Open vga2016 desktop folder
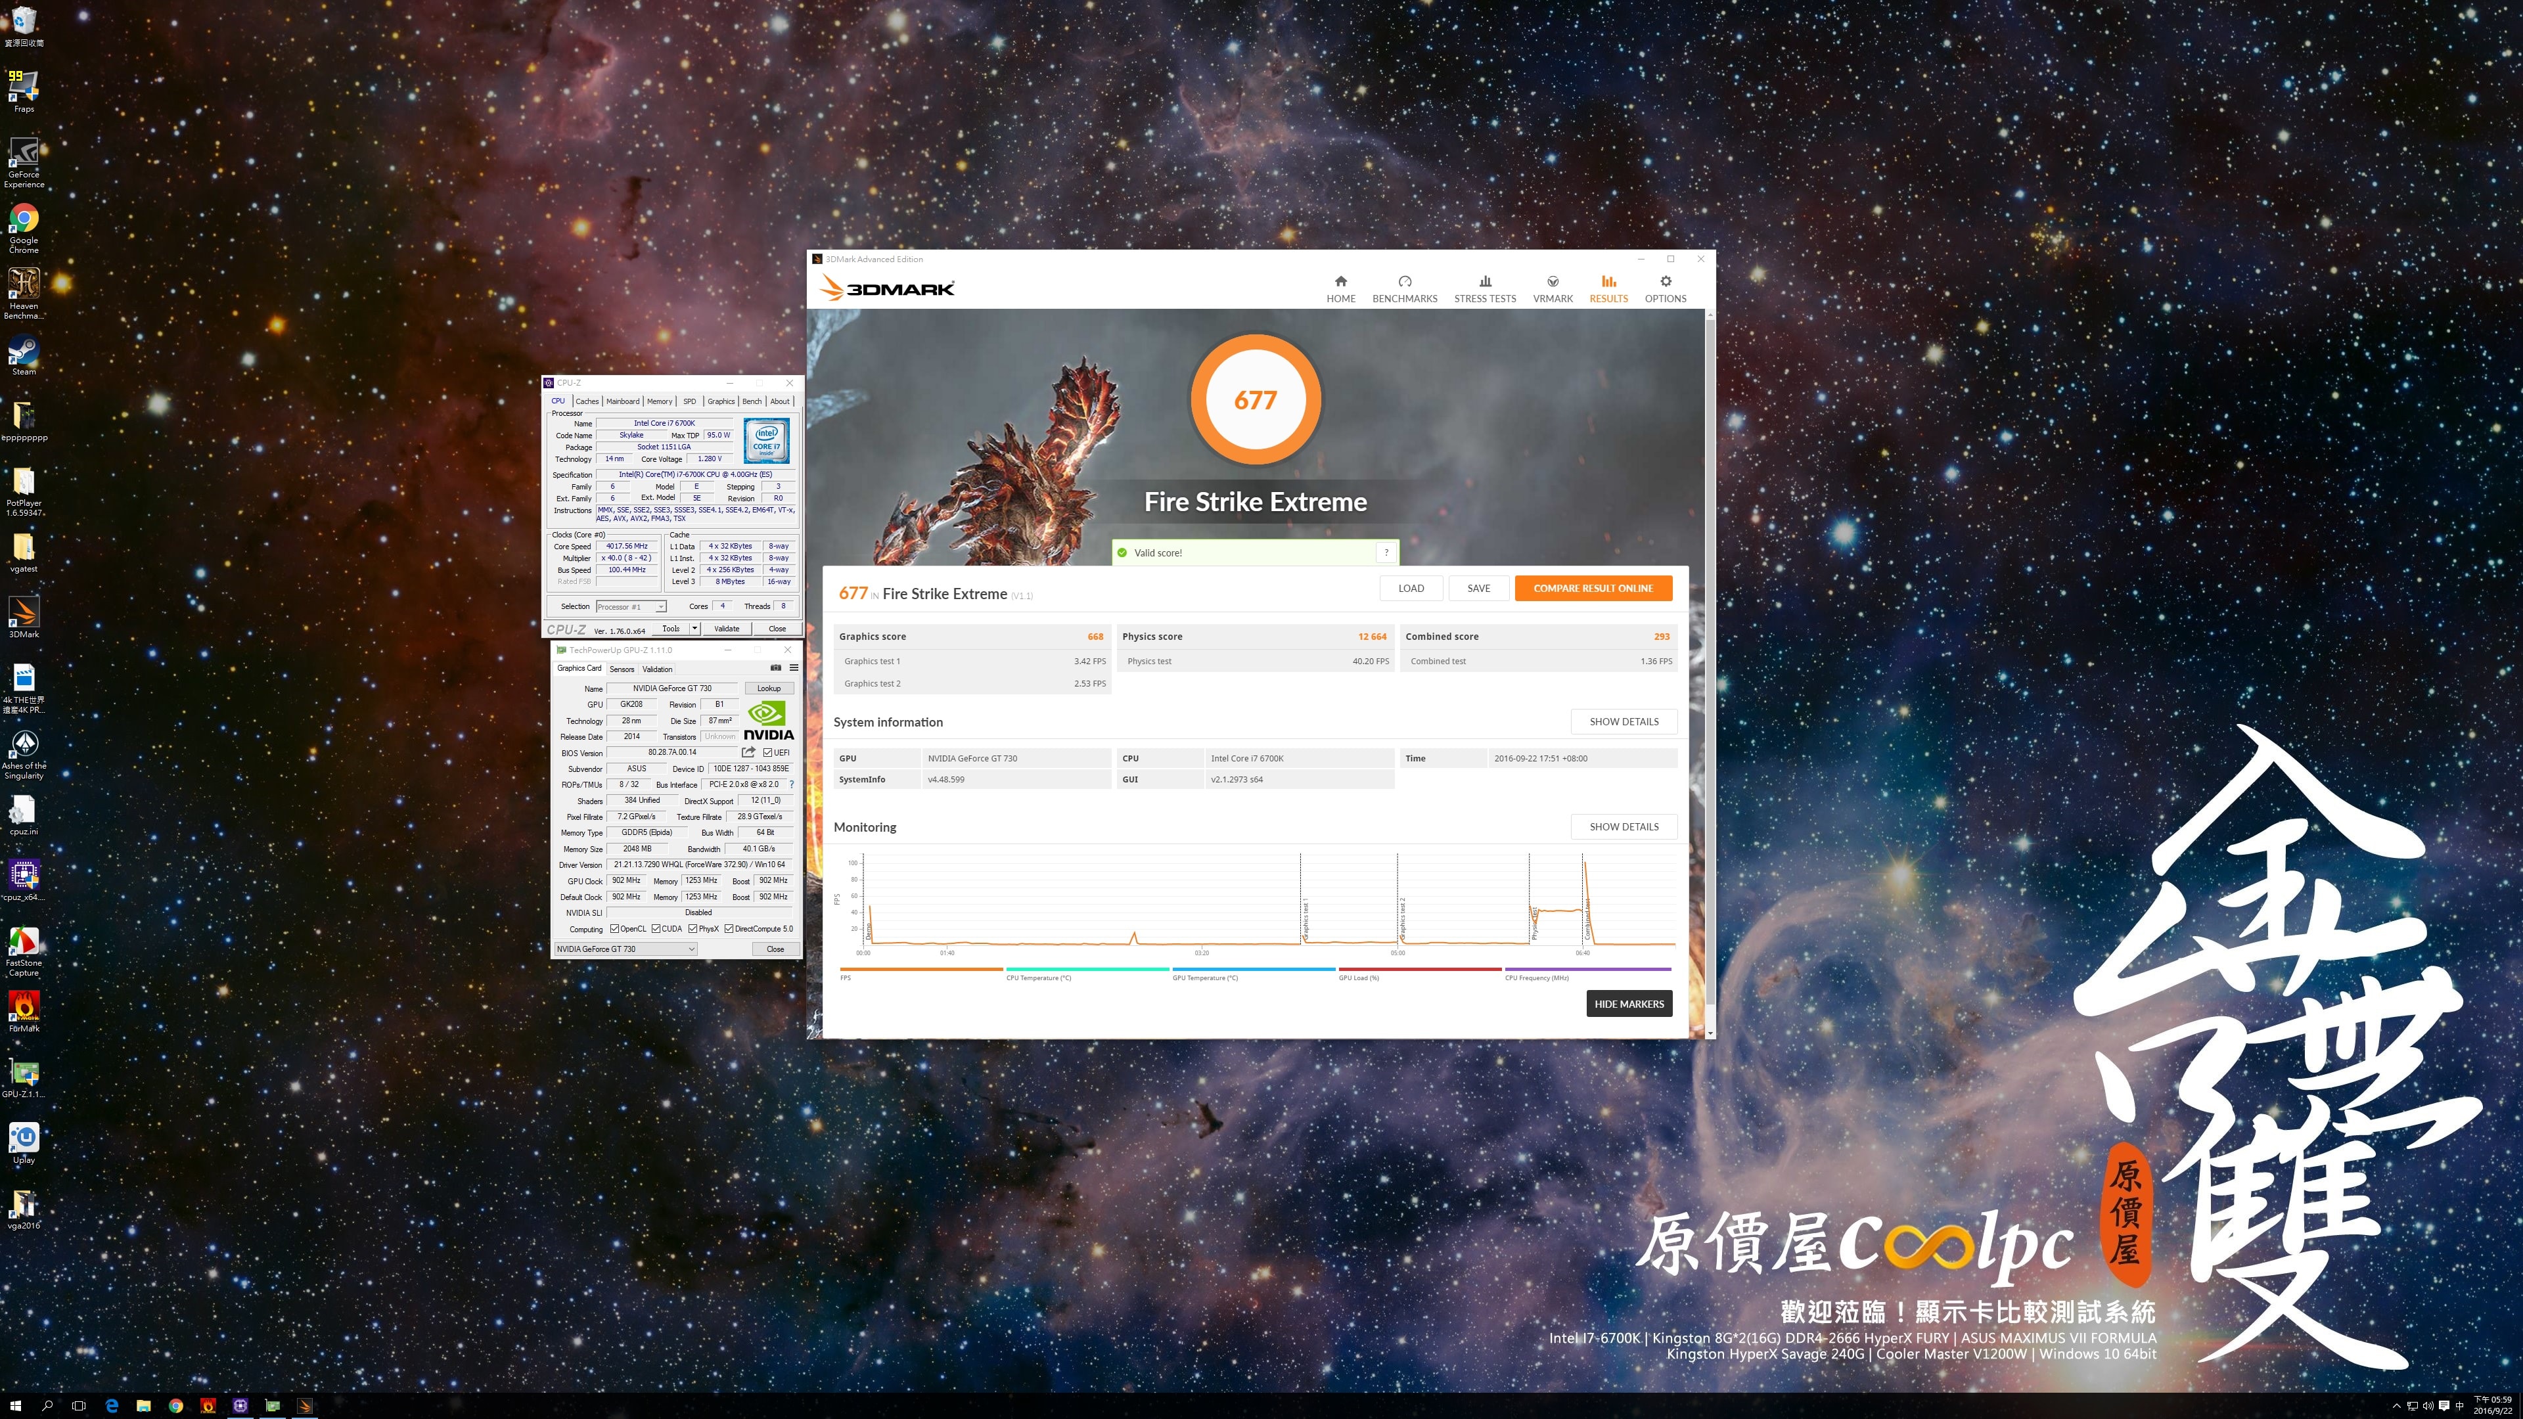This screenshot has height=1419, width=2523. 24,1209
